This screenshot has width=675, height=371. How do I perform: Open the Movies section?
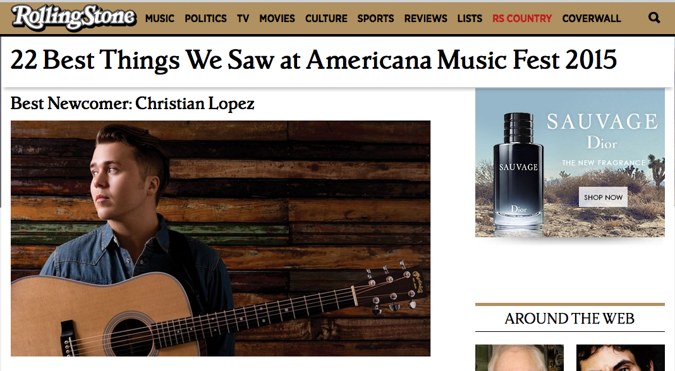(277, 18)
